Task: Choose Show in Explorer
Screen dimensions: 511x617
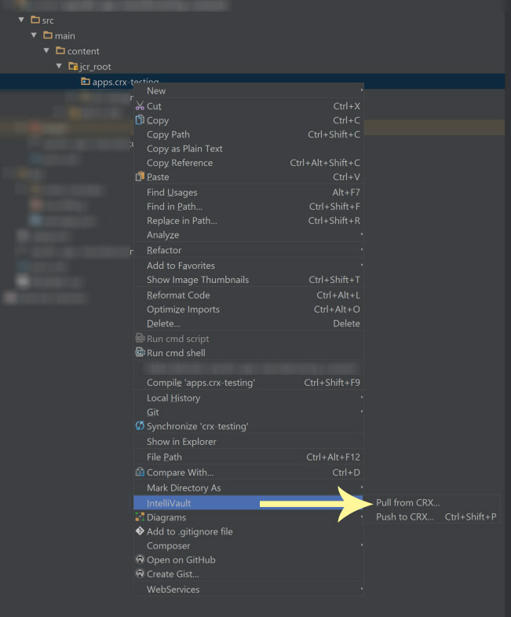Action: tap(248, 442)
